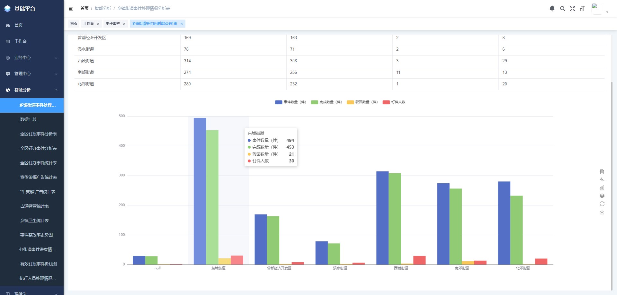Open 占道经营统计表 menu item
The width and height of the screenshot is (617, 295).
point(32,206)
